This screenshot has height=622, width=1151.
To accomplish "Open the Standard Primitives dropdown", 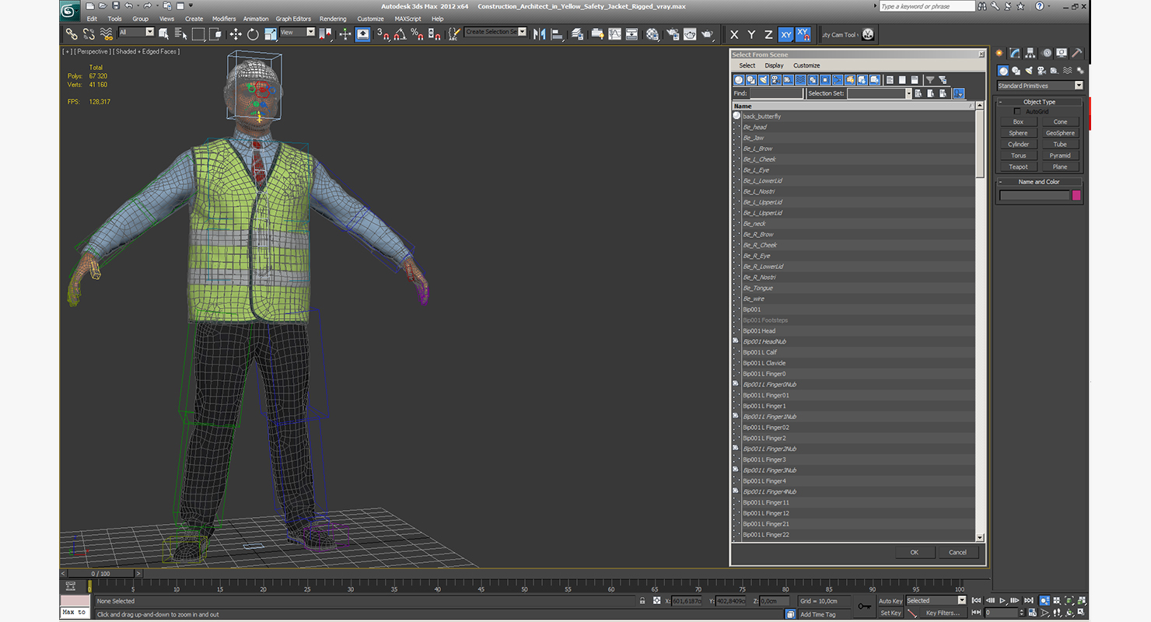I will pyautogui.click(x=1040, y=86).
